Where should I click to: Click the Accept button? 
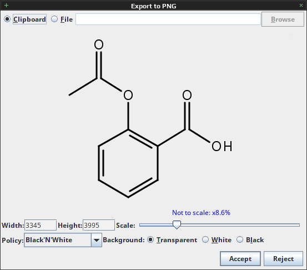240,259
